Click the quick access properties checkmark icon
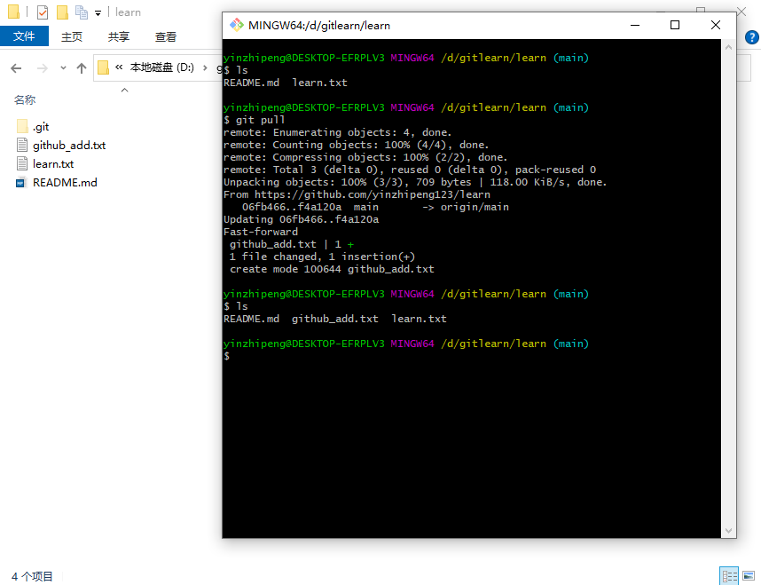This screenshot has height=585, width=761. (x=43, y=12)
